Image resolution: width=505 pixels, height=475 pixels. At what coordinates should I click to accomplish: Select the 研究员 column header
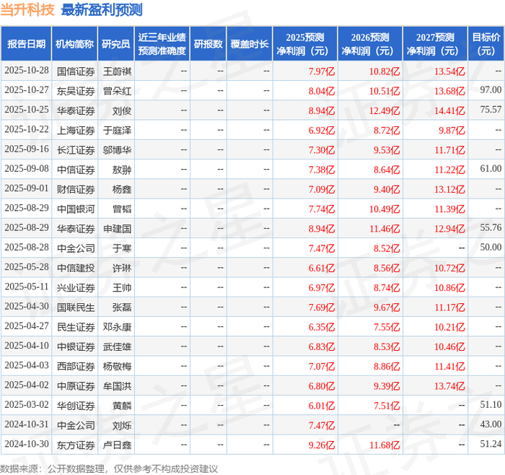pos(116,44)
